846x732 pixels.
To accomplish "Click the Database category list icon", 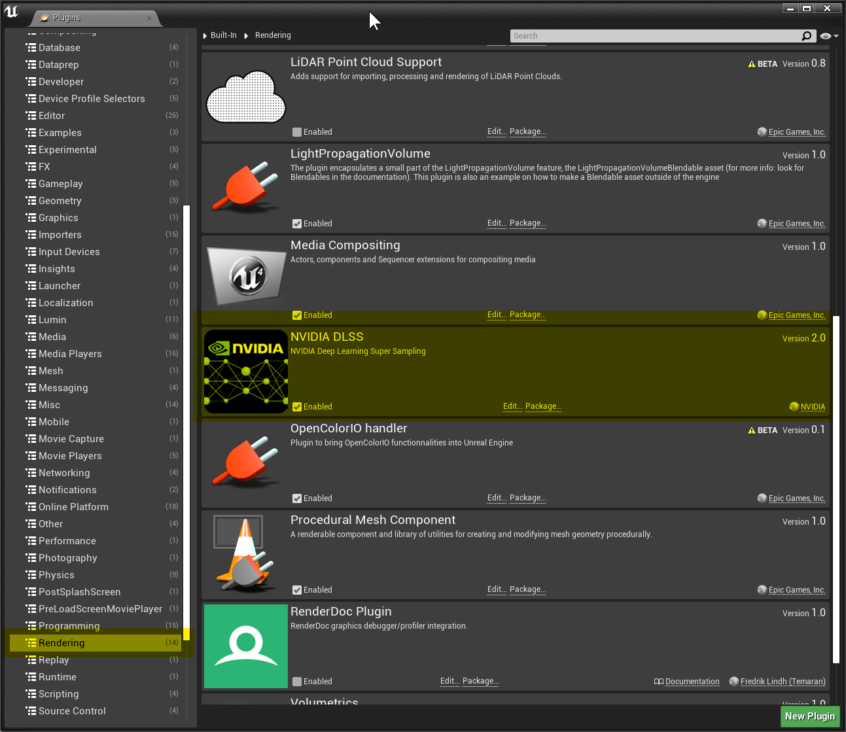I will click(x=31, y=48).
